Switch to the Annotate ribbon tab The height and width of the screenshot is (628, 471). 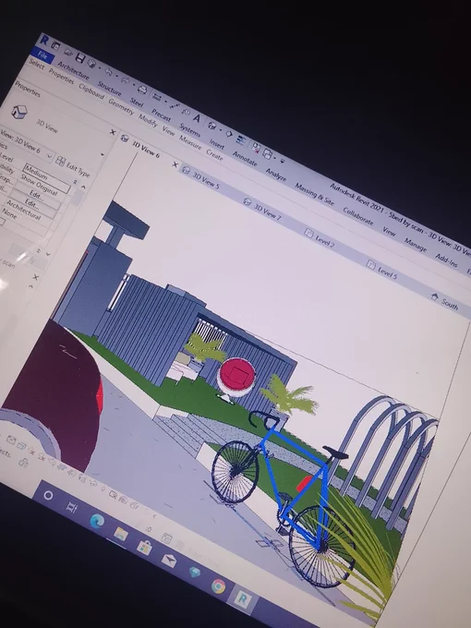[x=245, y=159]
